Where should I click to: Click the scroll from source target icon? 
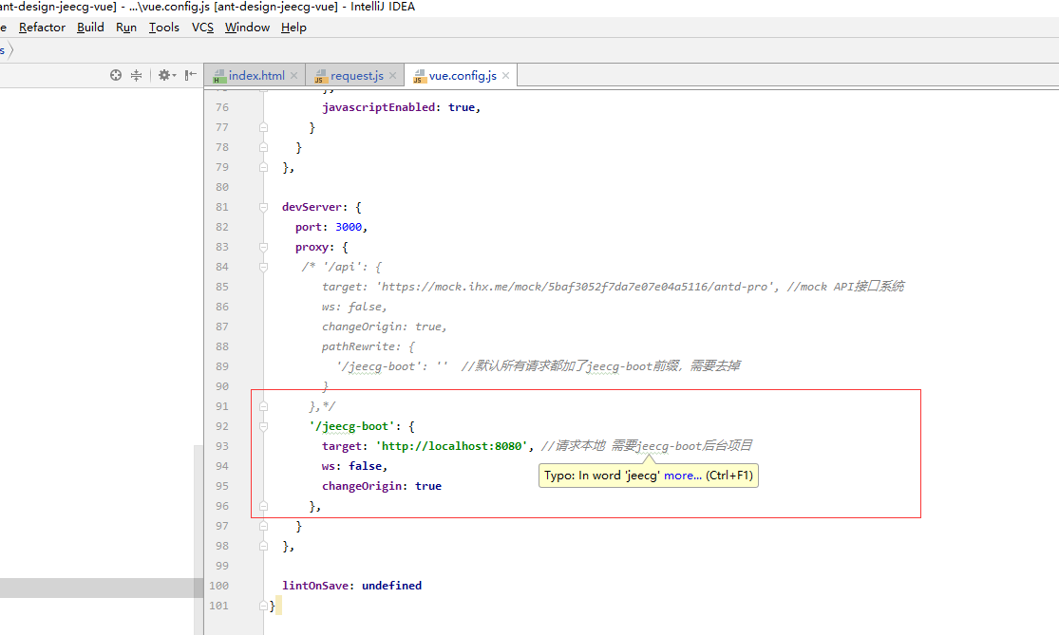116,75
